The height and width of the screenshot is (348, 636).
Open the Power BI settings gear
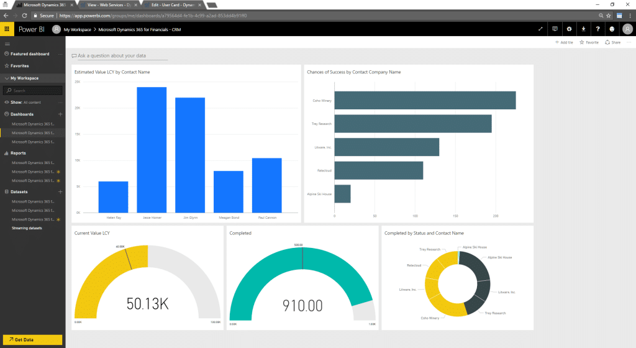[x=569, y=29]
